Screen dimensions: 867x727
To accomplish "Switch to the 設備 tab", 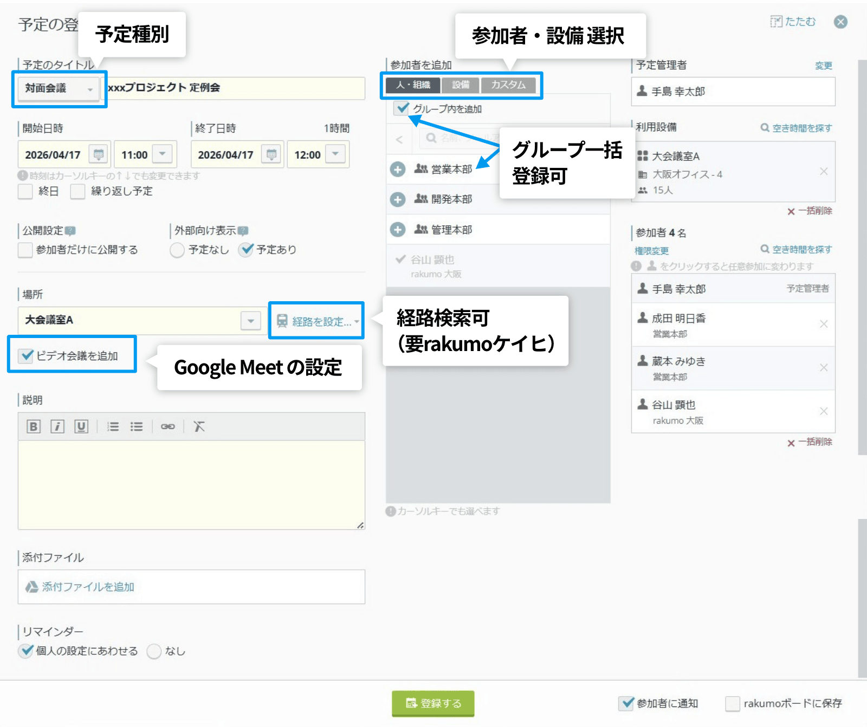I will pos(460,85).
